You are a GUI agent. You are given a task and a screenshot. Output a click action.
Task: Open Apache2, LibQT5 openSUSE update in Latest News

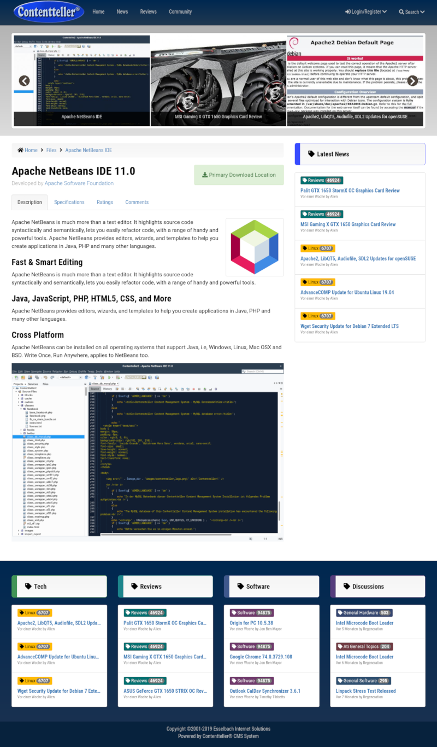tap(358, 258)
